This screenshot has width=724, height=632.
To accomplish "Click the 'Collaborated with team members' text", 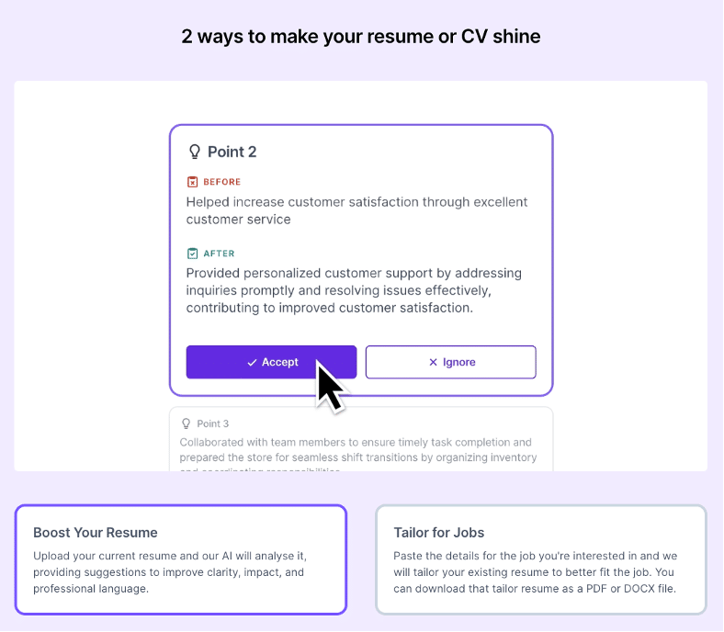I will point(358,449).
